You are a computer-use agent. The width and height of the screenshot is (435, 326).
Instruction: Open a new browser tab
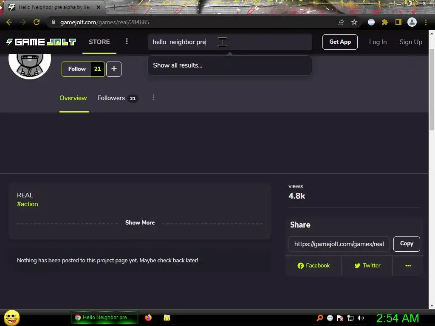[x=114, y=7]
